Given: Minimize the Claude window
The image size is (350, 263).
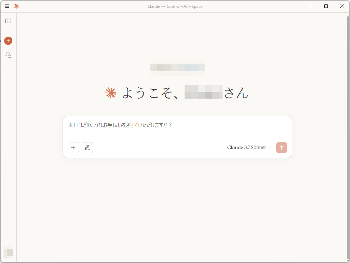Looking at the screenshot, I should (x=310, y=6).
